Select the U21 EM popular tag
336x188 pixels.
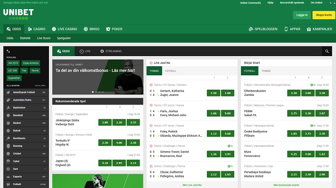click(x=12, y=70)
